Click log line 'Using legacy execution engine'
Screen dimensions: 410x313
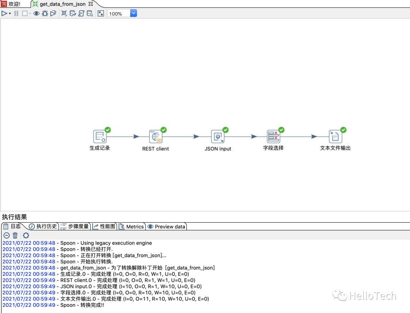[77, 243]
